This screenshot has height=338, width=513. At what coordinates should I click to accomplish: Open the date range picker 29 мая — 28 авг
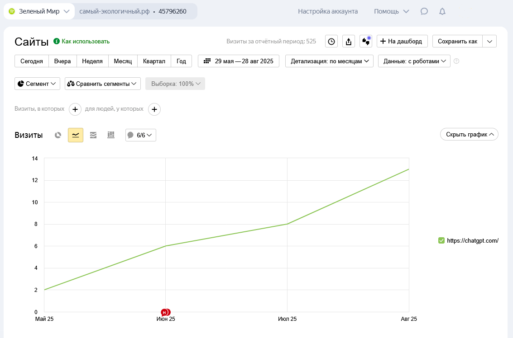click(239, 61)
